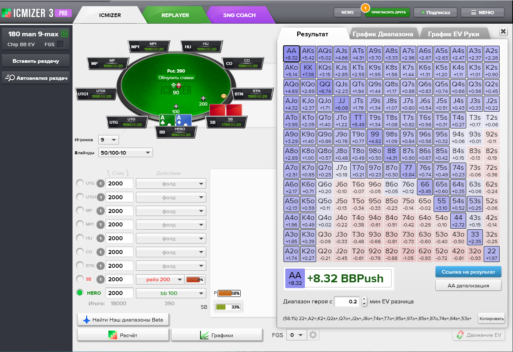
Task: Click the stack column left arrow icon
Action: 108,173
